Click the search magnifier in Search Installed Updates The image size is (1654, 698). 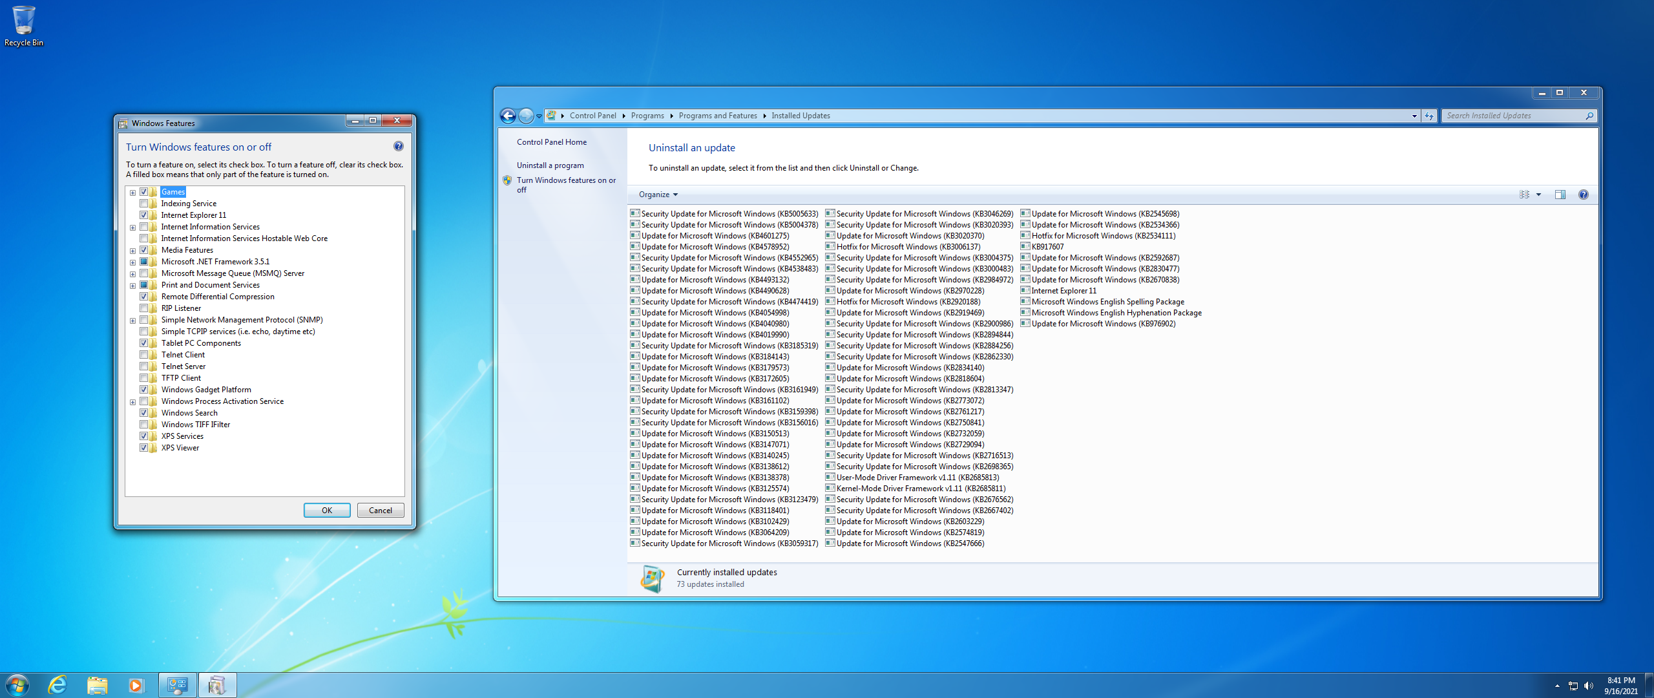click(x=1589, y=116)
